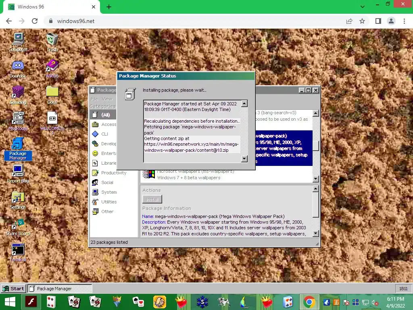This screenshot has width=413, height=310.
Task: Click the Accessories category icon
Action: click(x=95, y=124)
